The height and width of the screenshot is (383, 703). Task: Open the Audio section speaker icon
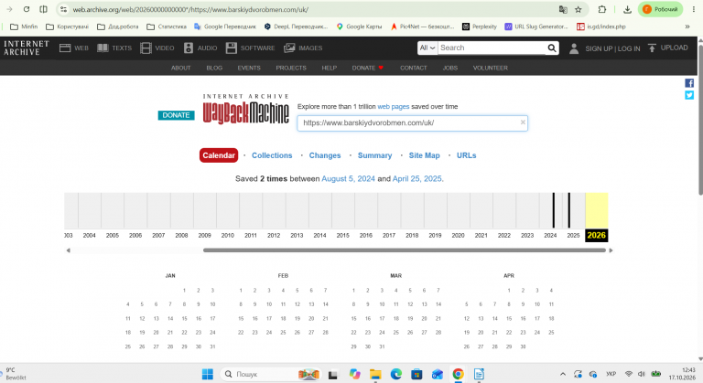pyautogui.click(x=189, y=48)
